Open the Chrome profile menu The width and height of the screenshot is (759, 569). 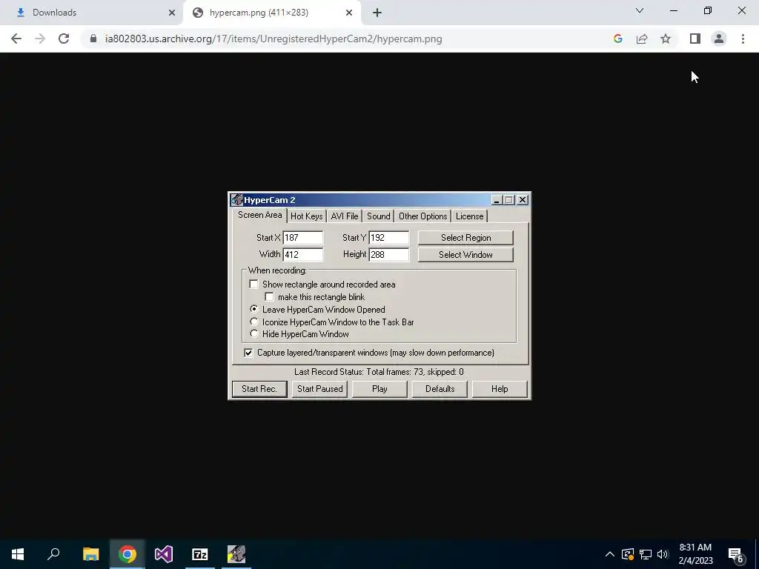pos(719,39)
